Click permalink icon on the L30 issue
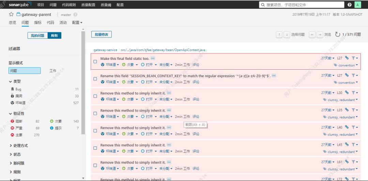The width and height of the screenshot is (368, 181). 347,93
